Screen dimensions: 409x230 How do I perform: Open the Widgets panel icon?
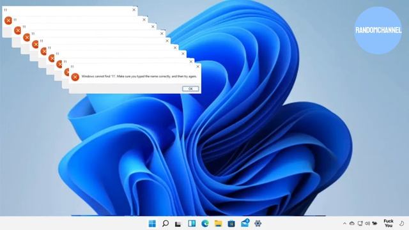pos(192,224)
